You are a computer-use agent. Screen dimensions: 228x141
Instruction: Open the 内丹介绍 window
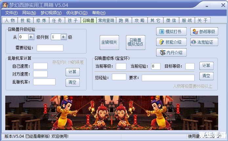click(171, 53)
